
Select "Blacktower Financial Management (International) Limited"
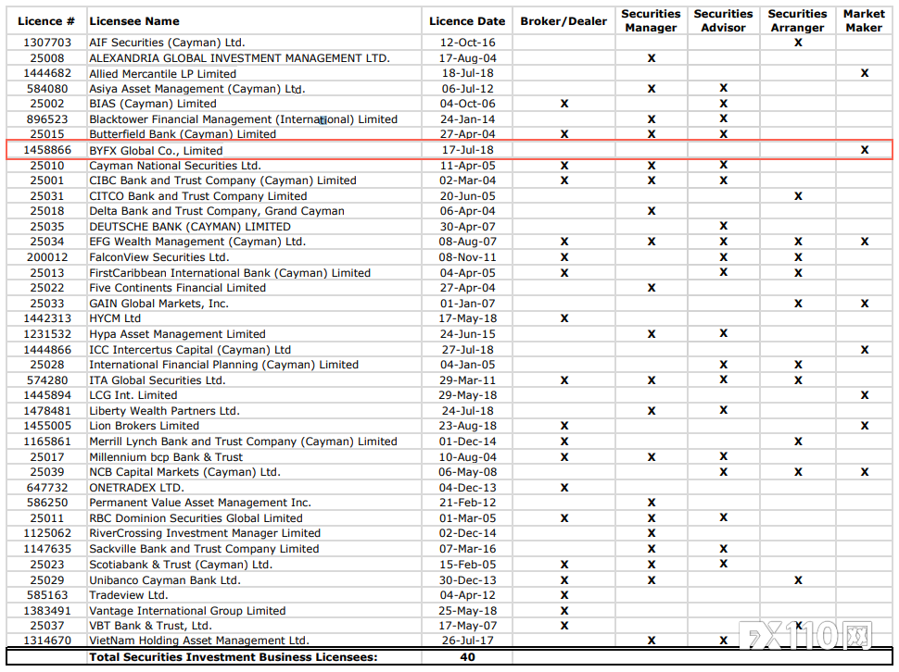[243, 119]
